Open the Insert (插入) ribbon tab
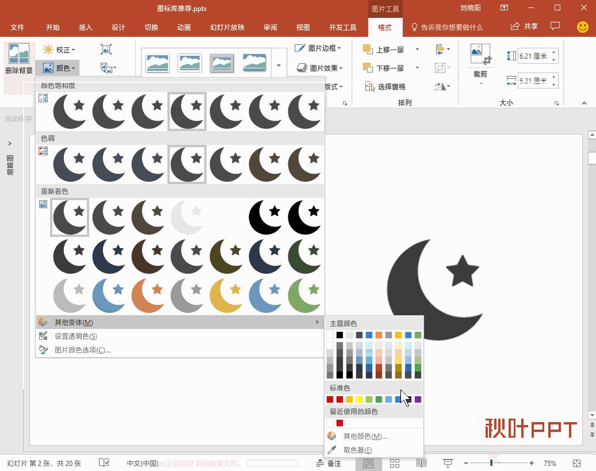 point(85,27)
